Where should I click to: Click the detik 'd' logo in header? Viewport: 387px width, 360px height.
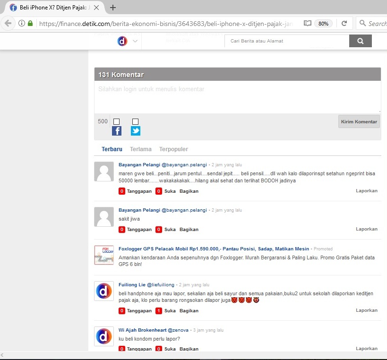122,41
